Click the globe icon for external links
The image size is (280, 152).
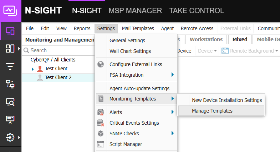[x=101, y=64]
